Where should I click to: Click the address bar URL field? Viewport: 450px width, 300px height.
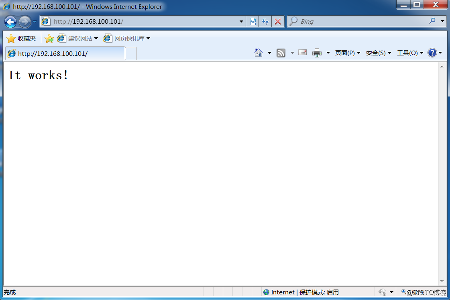point(142,22)
